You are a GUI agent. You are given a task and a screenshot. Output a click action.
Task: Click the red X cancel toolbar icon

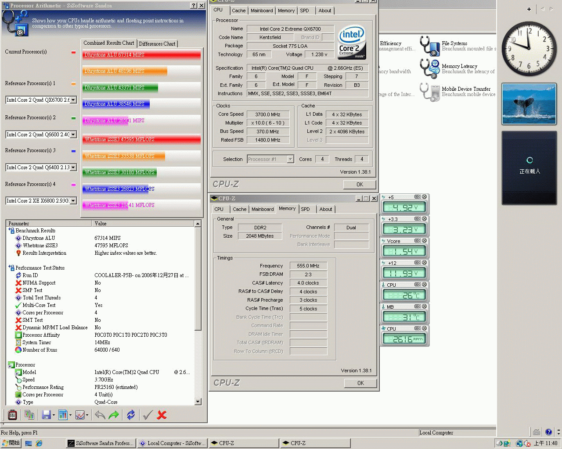[x=162, y=415]
